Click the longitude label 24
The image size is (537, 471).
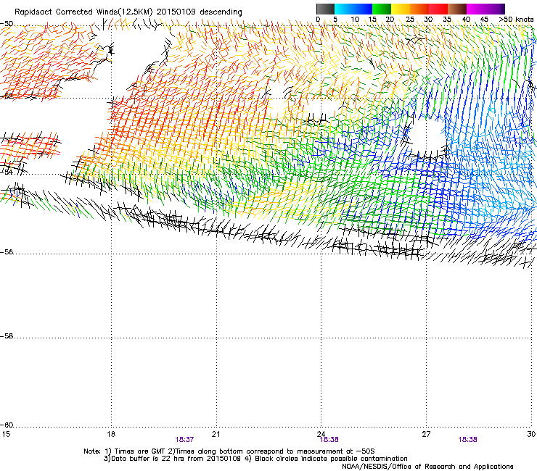(x=321, y=434)
